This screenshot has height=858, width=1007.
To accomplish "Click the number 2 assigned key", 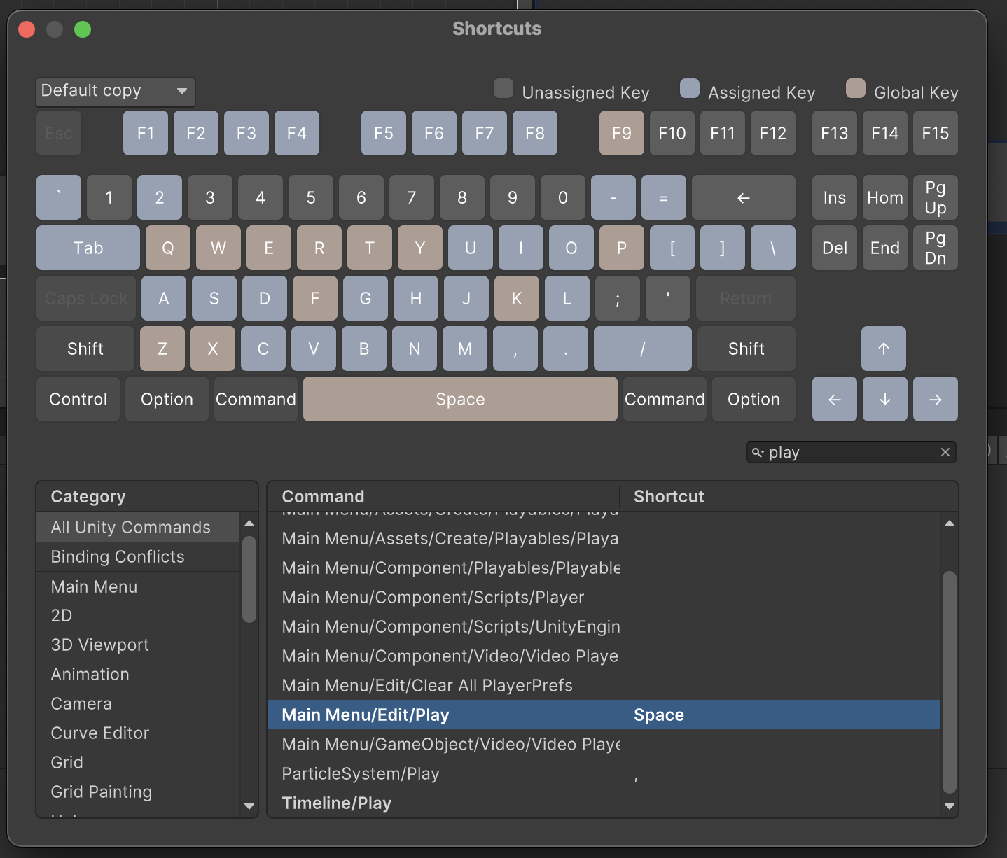I will point(160,197).
